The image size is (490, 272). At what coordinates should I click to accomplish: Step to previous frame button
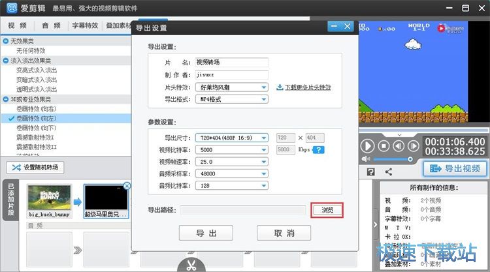[399, 146]
